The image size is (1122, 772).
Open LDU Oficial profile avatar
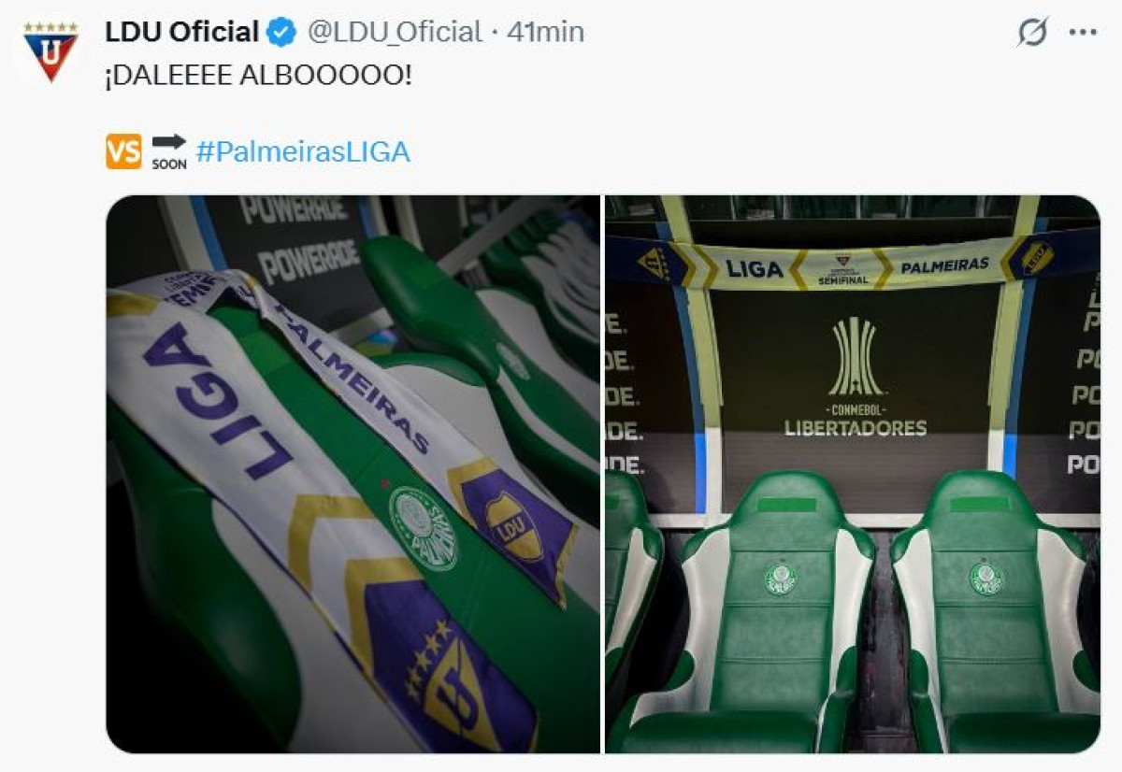tap(50, 51)
